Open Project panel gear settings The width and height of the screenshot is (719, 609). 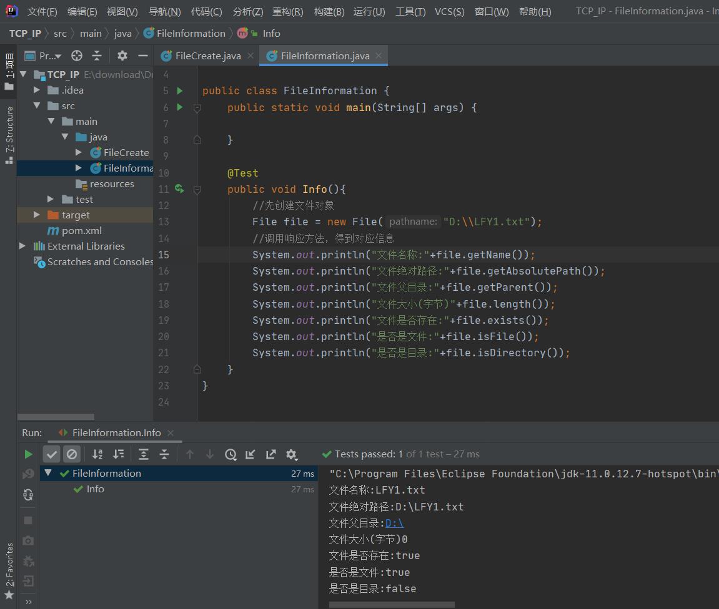[x=122, y=56]
